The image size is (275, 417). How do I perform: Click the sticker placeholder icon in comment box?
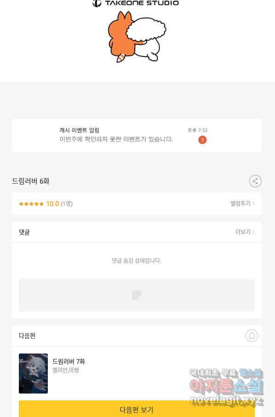pyautogui.click(x=137, y=295)
